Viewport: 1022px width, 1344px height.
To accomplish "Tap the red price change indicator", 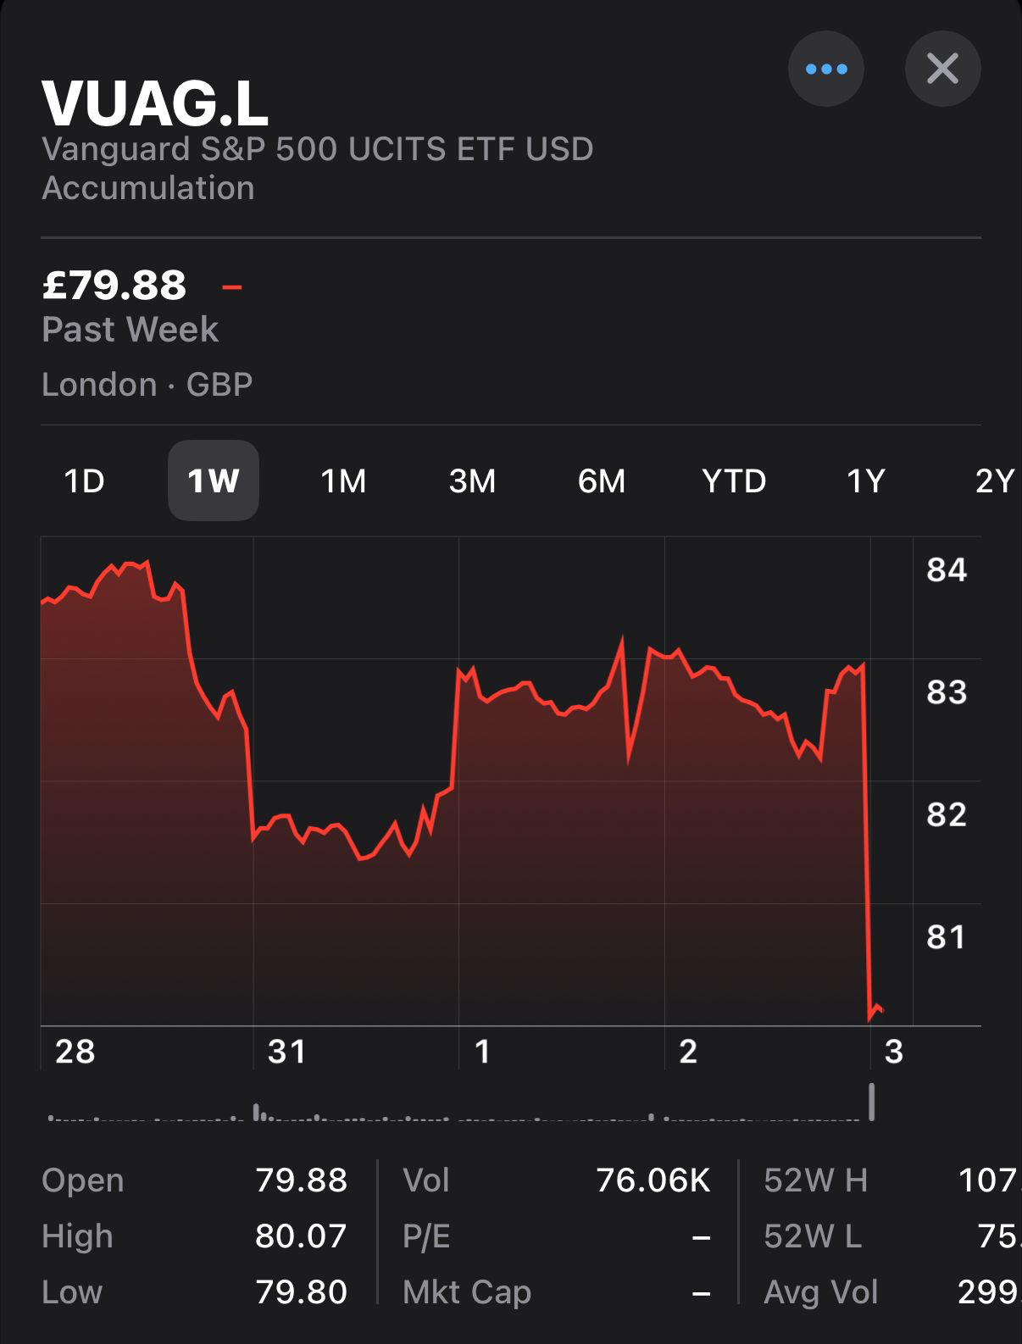I will click(x=232, y=287).
